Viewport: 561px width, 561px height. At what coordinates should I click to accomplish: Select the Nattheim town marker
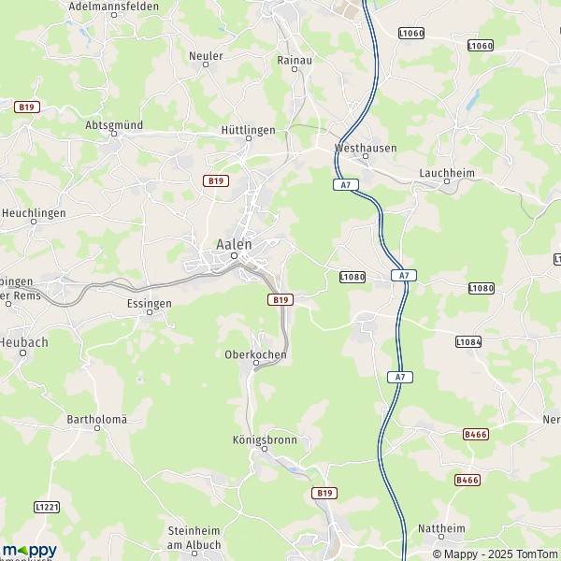(441, 537)
